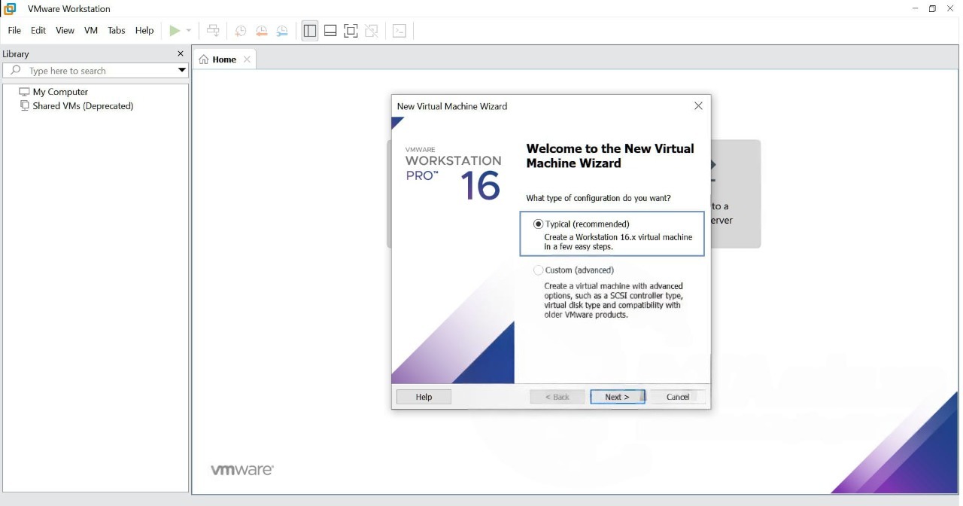This screenshot has height=506, width=963.
Task: Open the VM menu
Action: [x=91, y=31]
